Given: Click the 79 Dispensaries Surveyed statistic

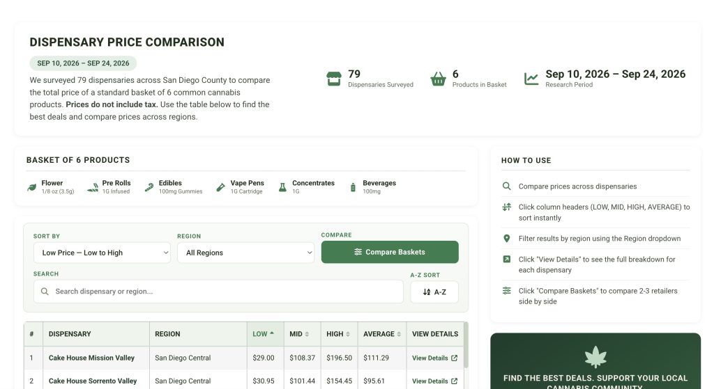Looking at the screenshot, I should pyautogui.click(x=370, y=79).
